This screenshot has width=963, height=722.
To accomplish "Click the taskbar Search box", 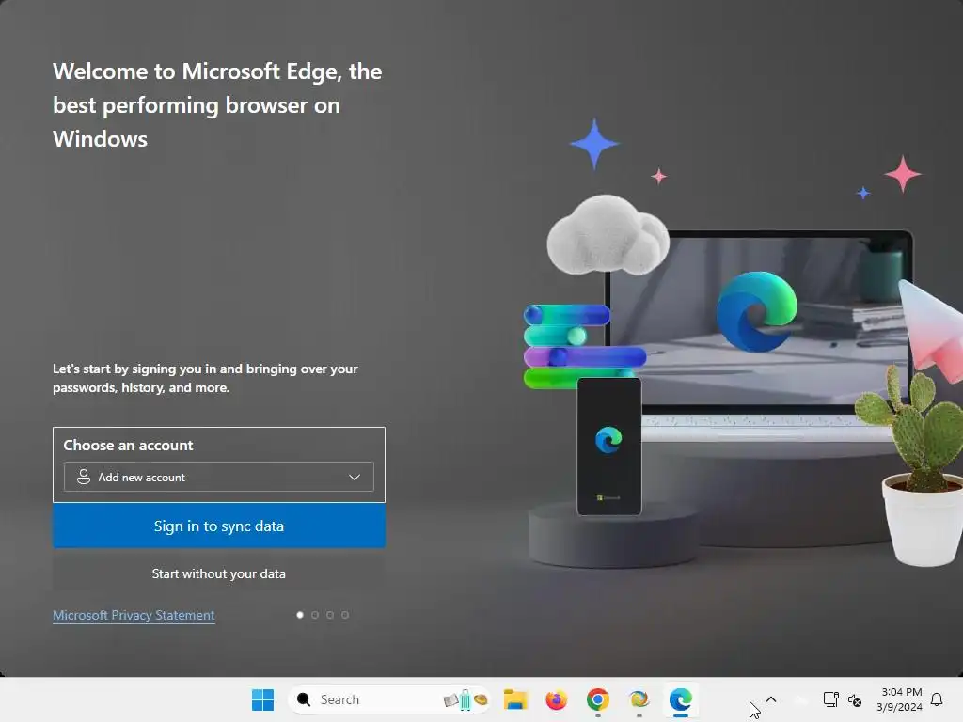I will pyautogui.click(x=388, y=699).
